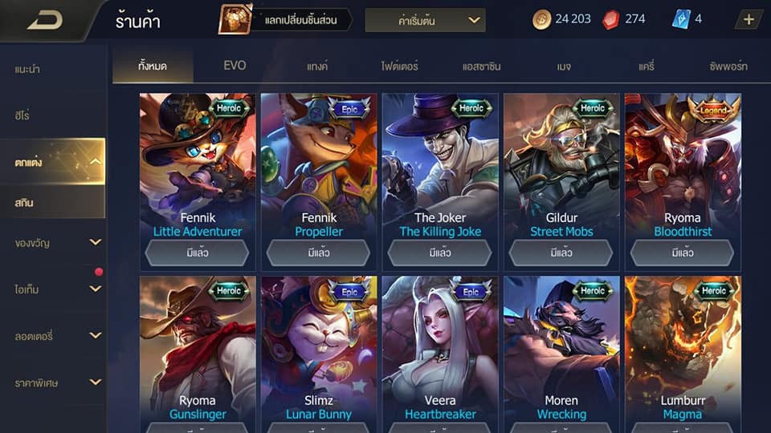Switch to the EVO tab
The width and height of the screenshot is (771, 433).
tap(235, 65)
